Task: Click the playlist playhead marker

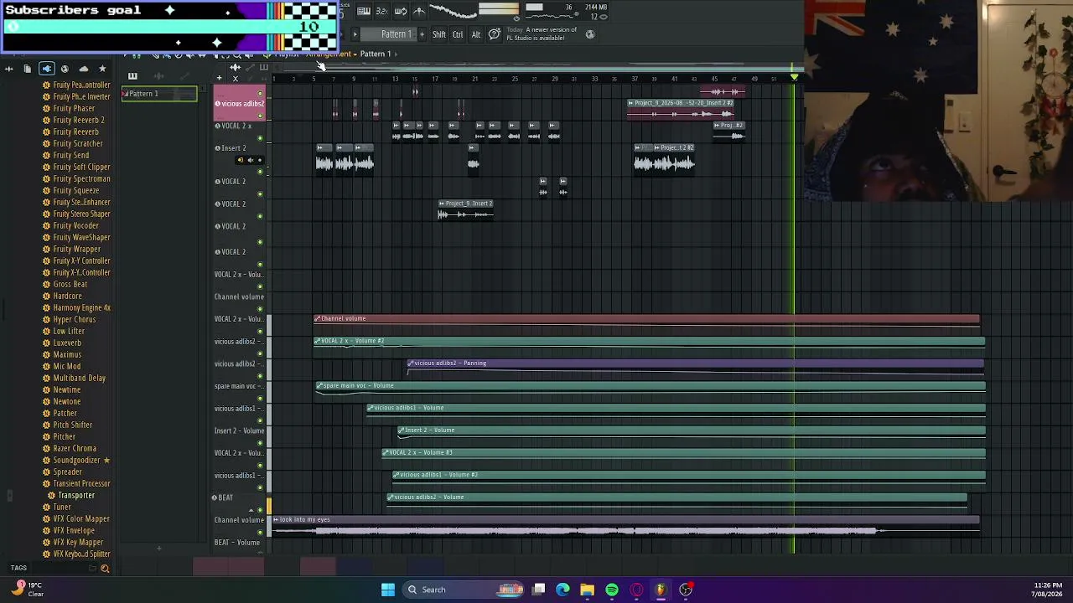Action: [795, 78]
